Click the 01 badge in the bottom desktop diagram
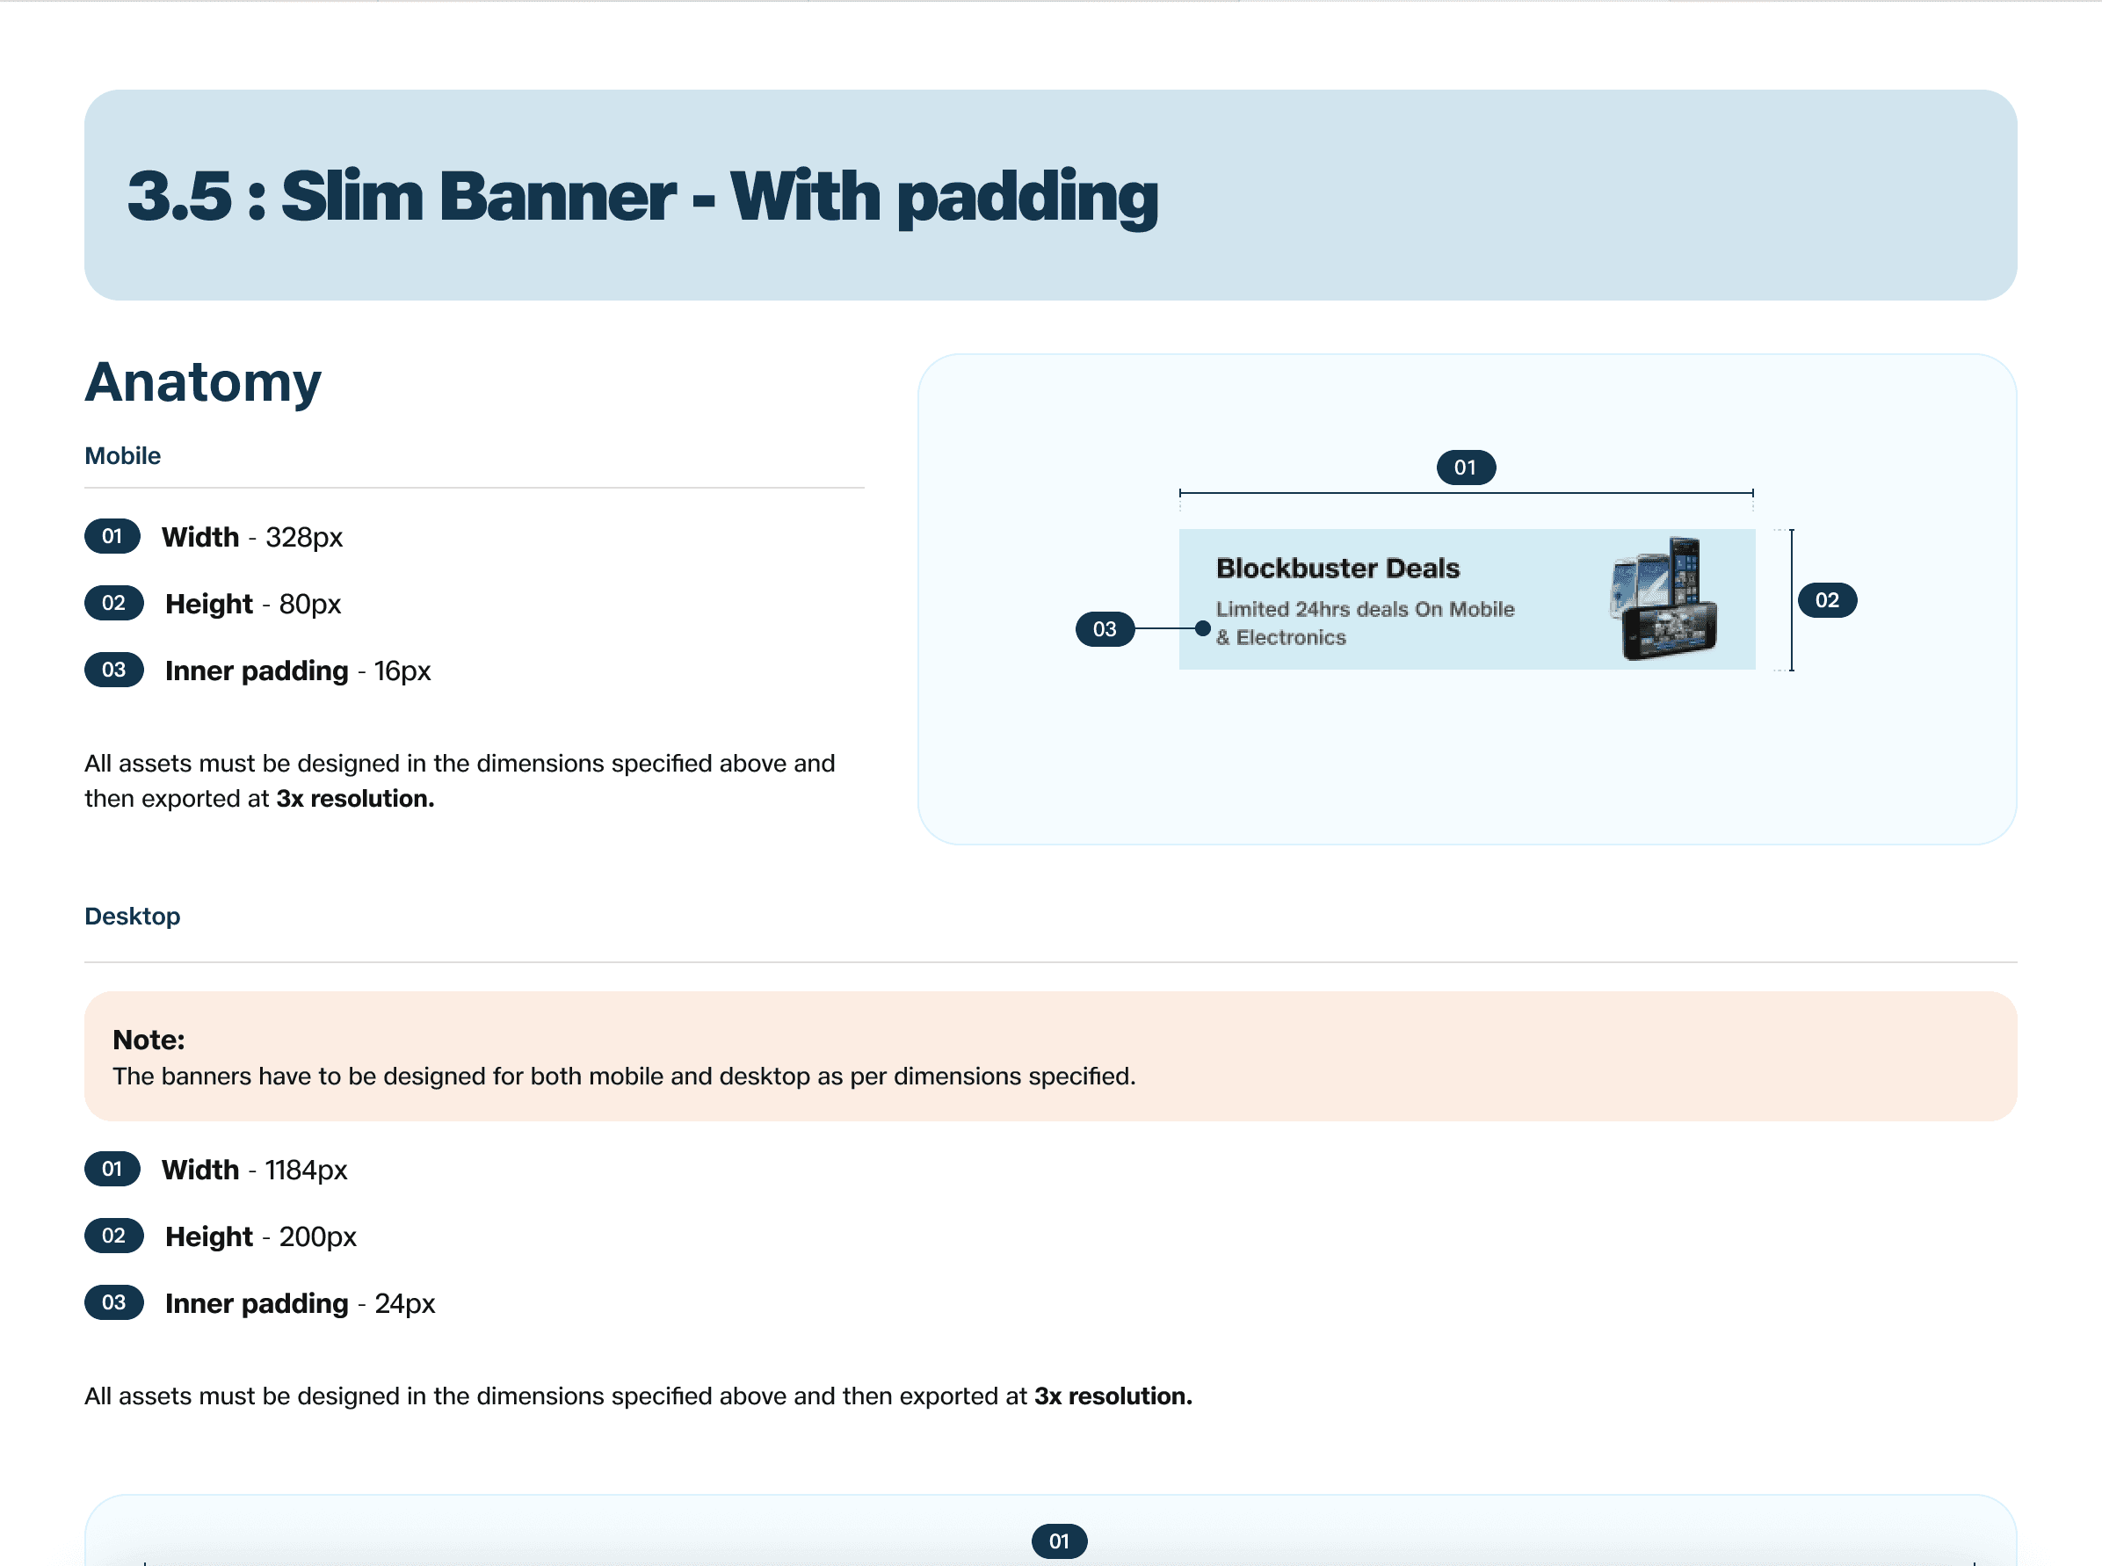The width and height of the screenshot is (2102, 1566). click(x=1059, y=1541)
